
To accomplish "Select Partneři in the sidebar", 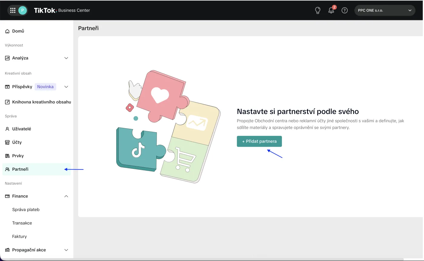I will pos(36,169).
